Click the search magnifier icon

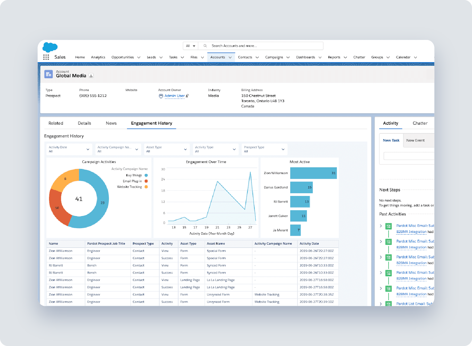pos(205,46)
